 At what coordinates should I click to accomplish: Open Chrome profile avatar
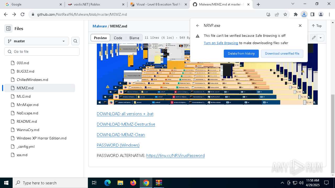point(321,14)
